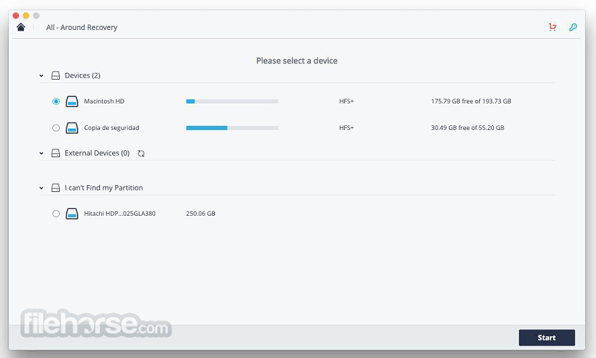This screenshot has width=596, height=358.
Task: Click the Hitachi HDP drive icon
Action: pyautogui.click(x=72, y=214)
